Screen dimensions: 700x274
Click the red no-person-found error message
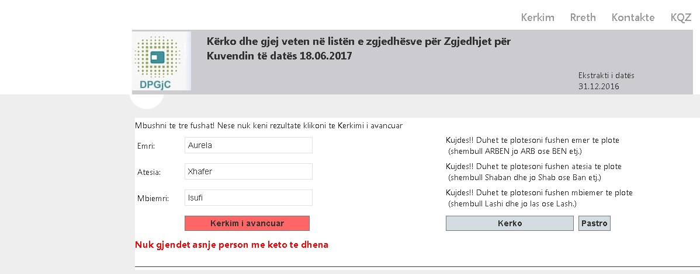pyautogui.click(x=231, y=245)
